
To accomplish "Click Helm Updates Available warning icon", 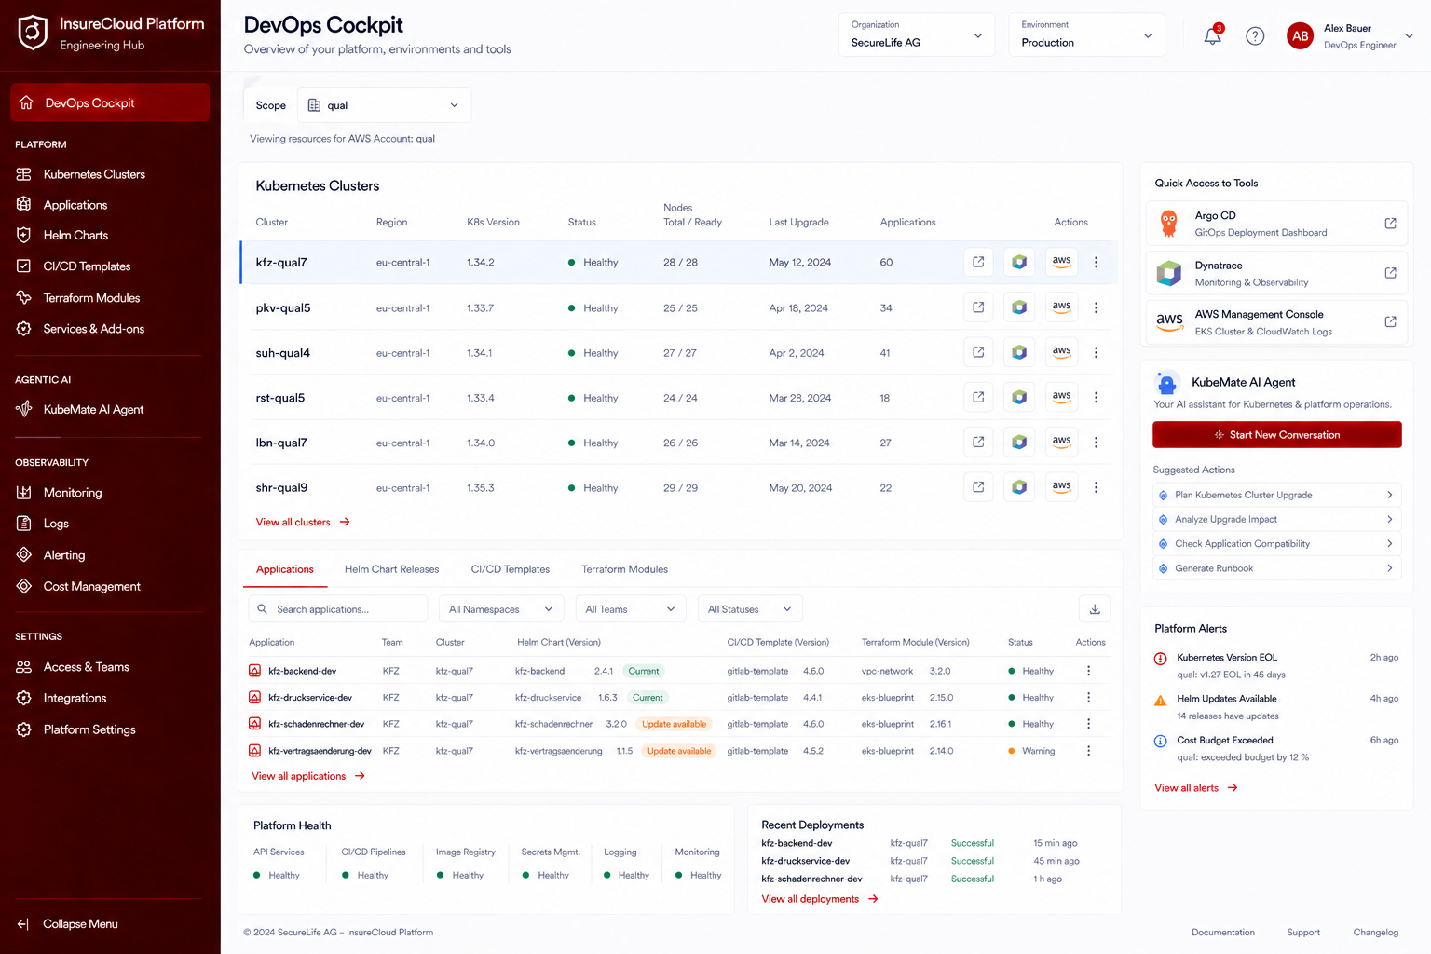I will click(1161, 700).
